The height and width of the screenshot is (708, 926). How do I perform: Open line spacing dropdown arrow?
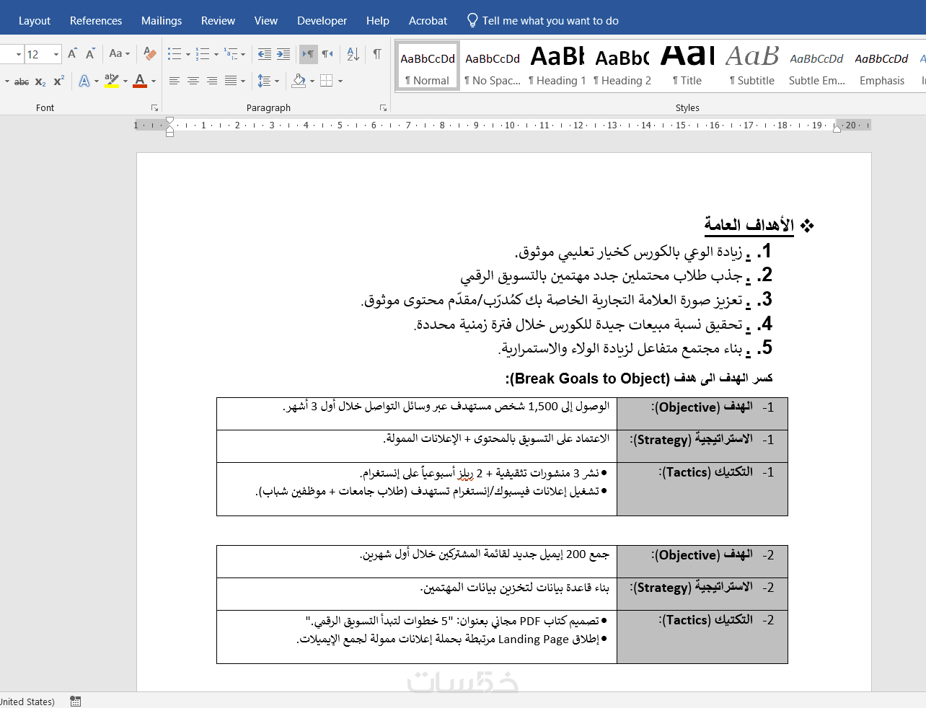point(277,81)
